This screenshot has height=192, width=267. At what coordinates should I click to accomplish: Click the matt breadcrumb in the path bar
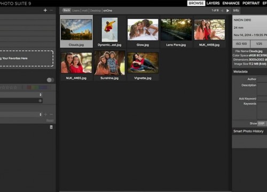click(85, 11)
